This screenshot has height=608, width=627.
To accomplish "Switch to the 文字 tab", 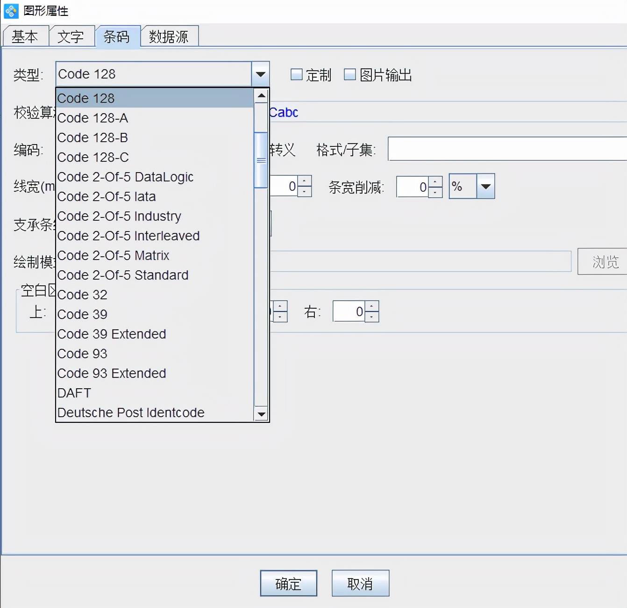I will [71, 36].
